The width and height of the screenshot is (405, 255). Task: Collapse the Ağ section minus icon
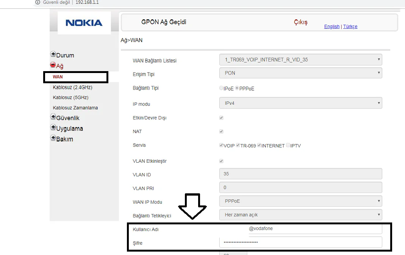[x=53, y=64]
